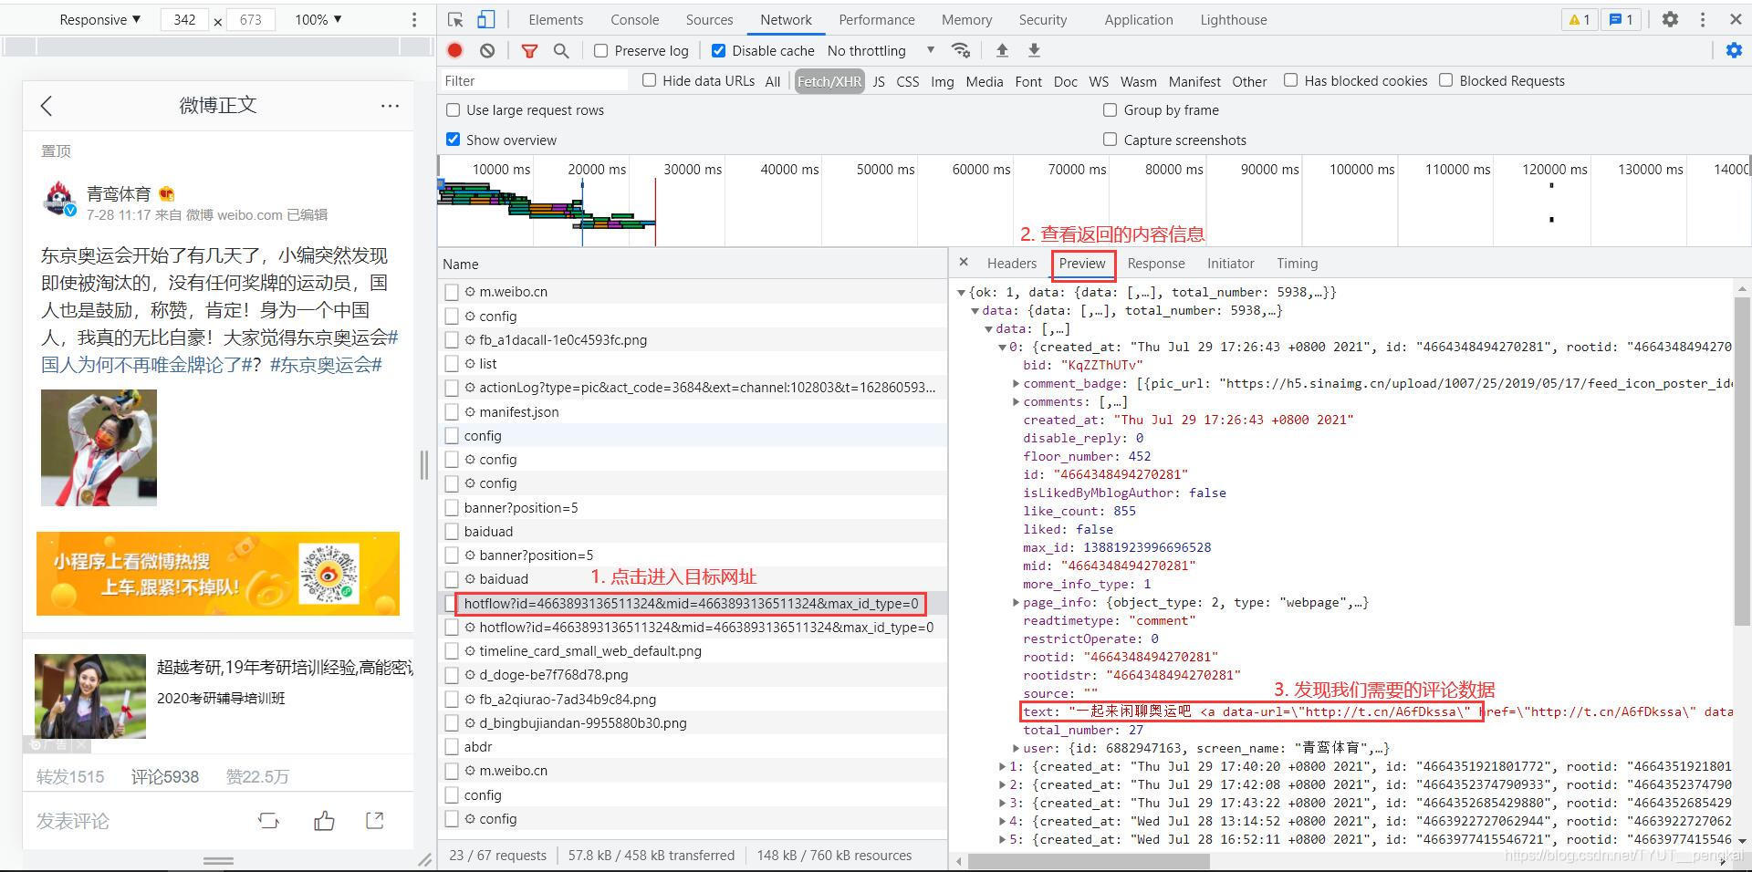This screenshot has height=872, width=1752.
Task: Check Hide data URLs option
Action: [x=649, y=80]
